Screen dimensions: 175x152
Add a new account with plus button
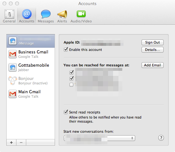(x=11, y=143)
